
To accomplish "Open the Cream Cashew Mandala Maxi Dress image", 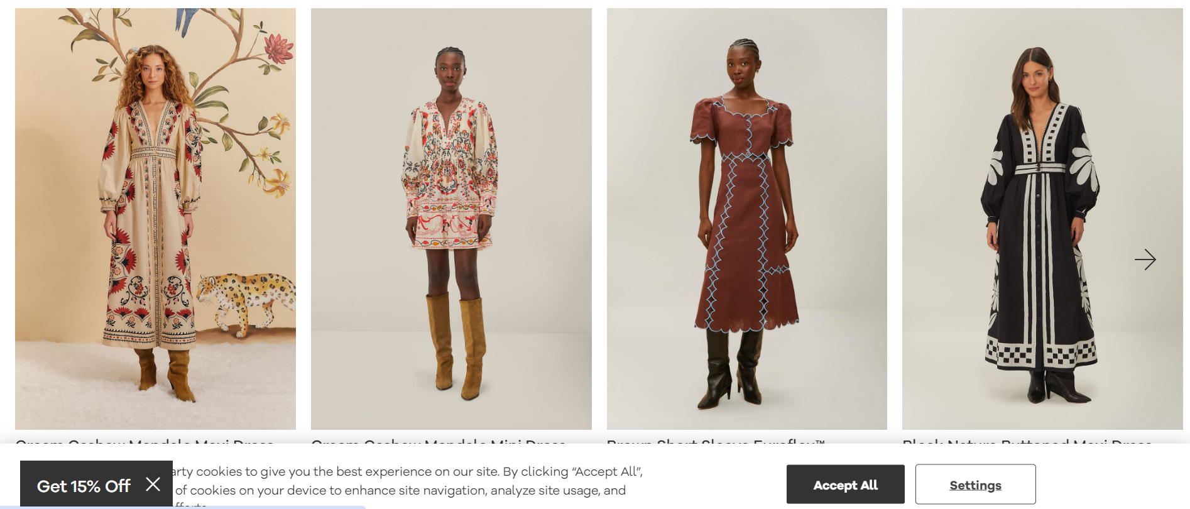I will click(155, 219).
